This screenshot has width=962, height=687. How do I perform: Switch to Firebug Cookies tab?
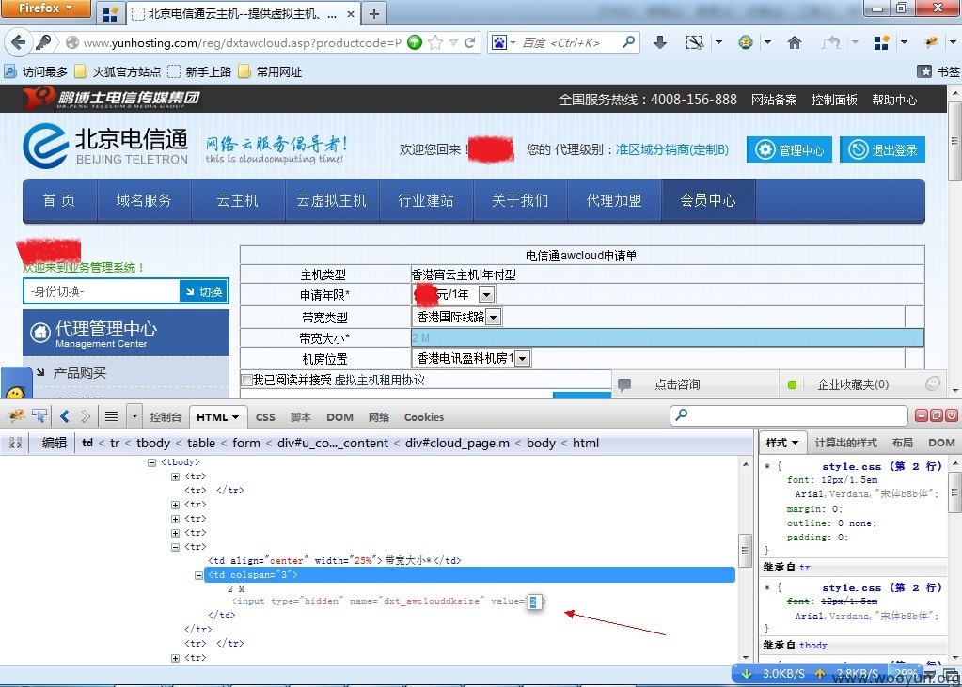tap(424, 417)
